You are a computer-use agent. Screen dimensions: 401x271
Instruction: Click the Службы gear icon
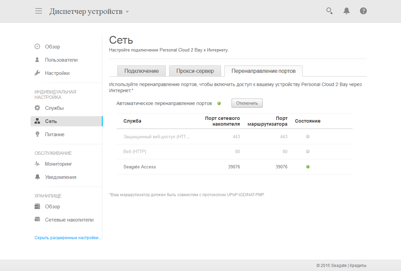pyautogui.click(x=37, y=108)
